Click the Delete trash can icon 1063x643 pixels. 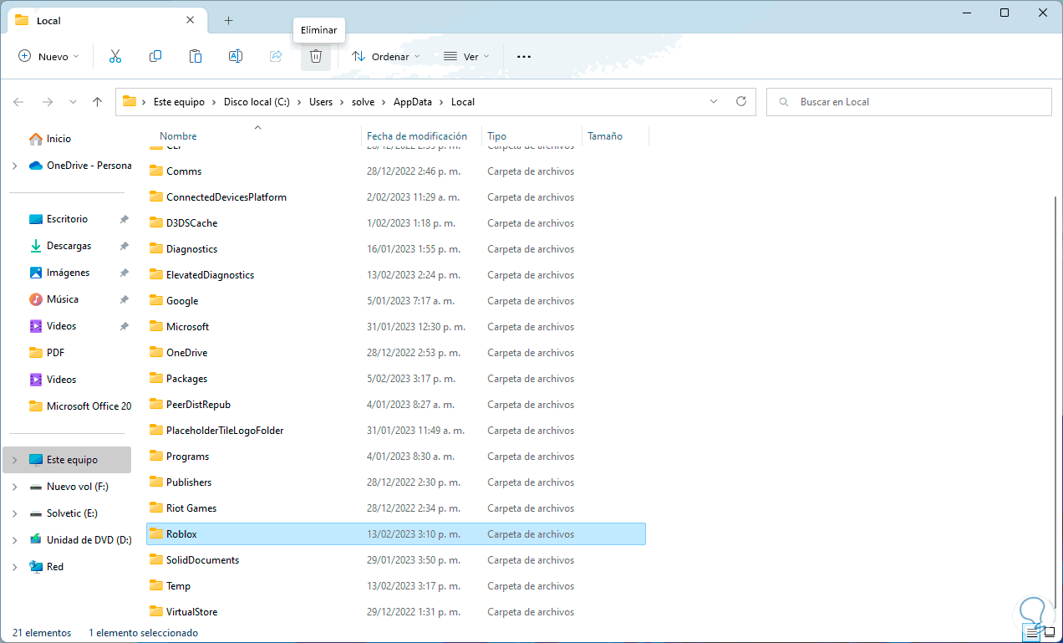point(316,56)
